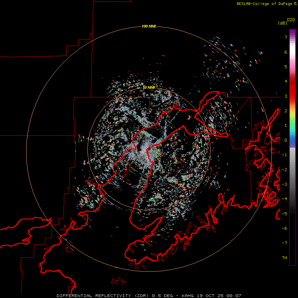Click the 0 dB tick label on scale
The width and height of the screenshot is (298, 298).
[x=286, y=140]
